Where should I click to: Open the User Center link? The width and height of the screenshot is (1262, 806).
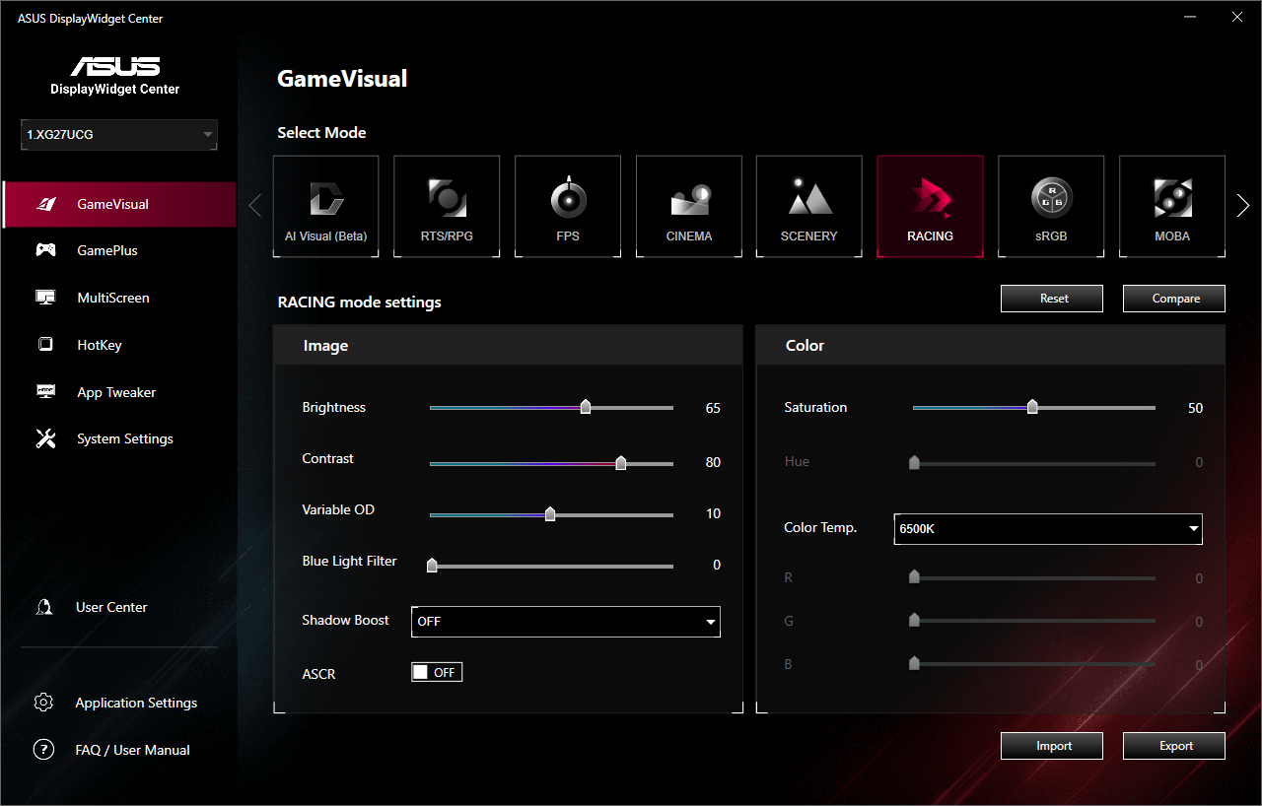111,607
